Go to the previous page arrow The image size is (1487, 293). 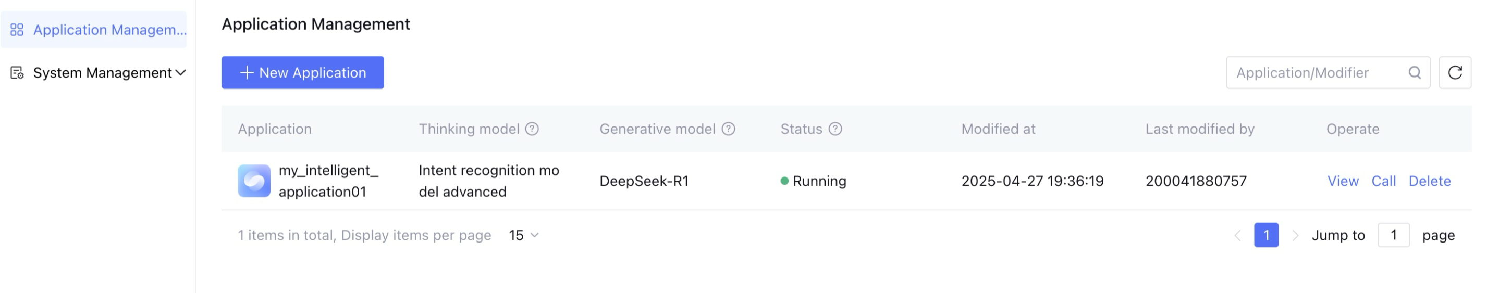tap(1238, 235)
